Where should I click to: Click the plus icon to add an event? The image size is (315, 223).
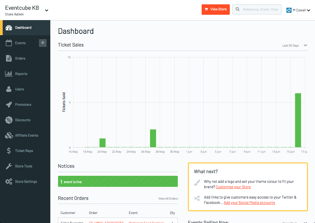tap(43, 43)
